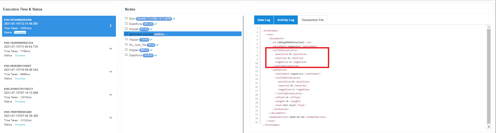
Task: Expand execution #SH-58562891110007 chevron
Action: pyautogui.click(x=111, y=72)
